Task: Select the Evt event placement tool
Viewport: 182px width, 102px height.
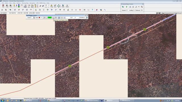Action: (16, 6)
